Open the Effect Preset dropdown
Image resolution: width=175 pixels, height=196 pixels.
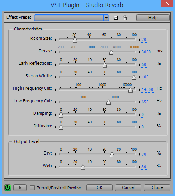pos(106,18)
